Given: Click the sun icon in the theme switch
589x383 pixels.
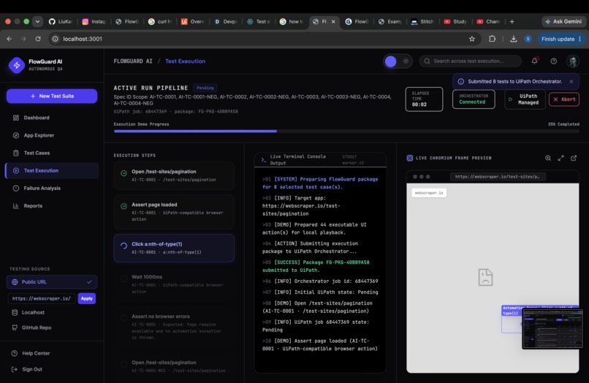Looking at the screenshot, I should (406, 61).
